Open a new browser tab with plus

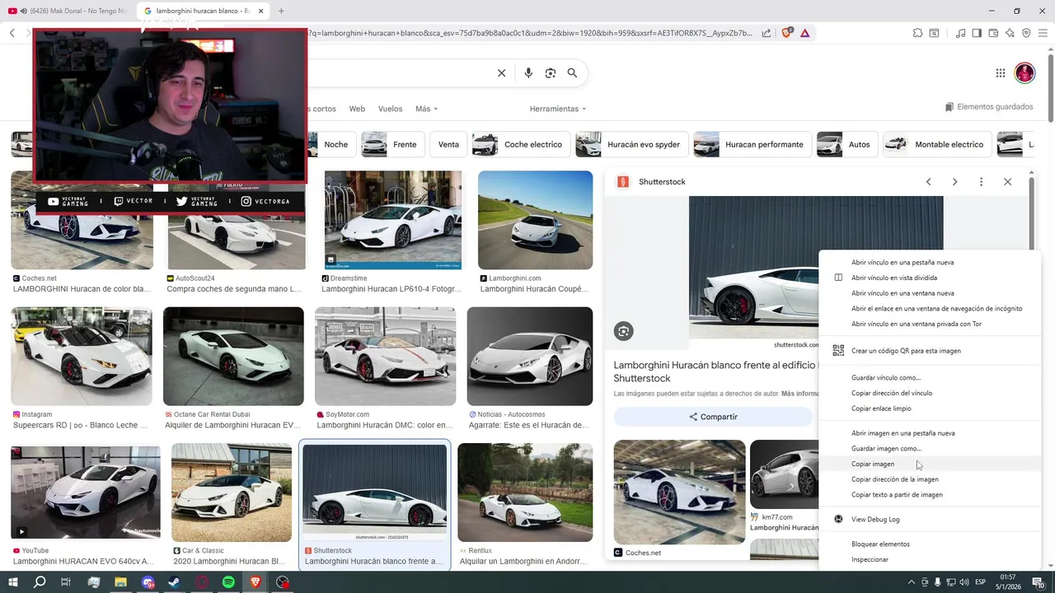281,11
